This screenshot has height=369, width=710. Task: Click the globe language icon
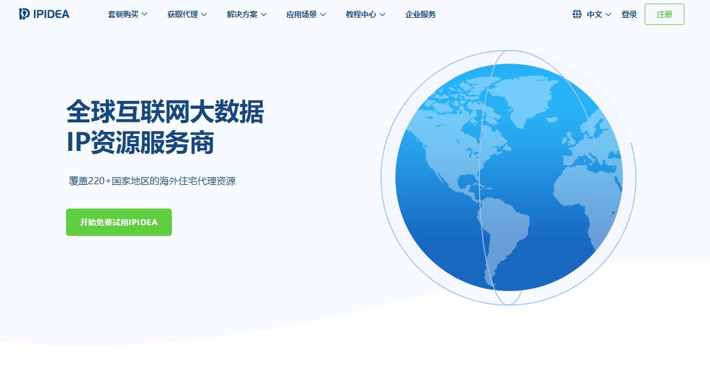[x=577, y=14]
